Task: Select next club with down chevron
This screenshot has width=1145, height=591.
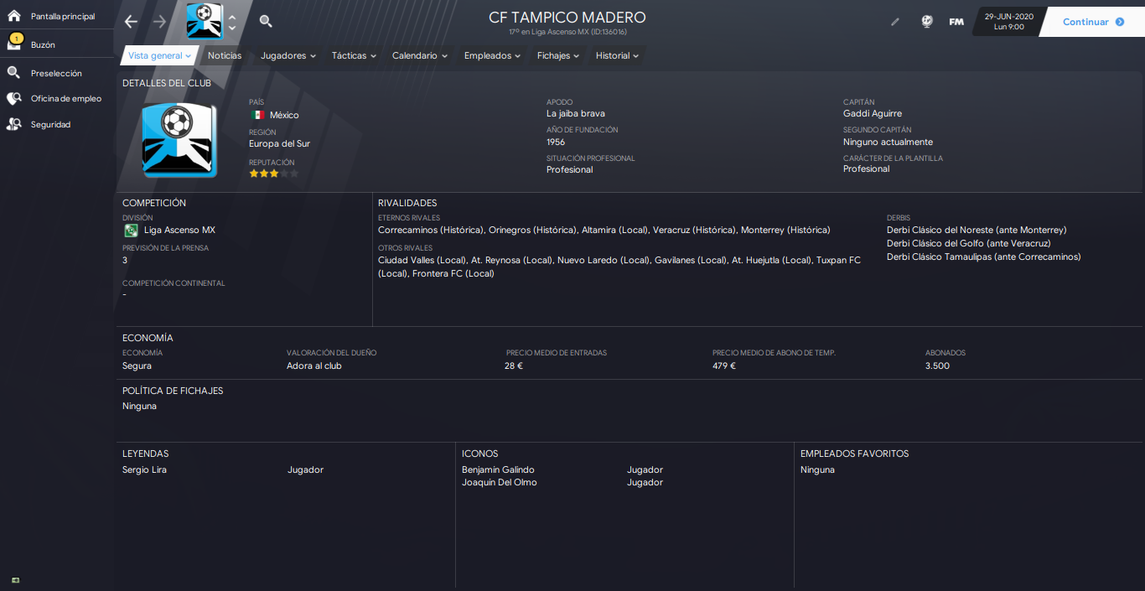Action: [232, 29]
